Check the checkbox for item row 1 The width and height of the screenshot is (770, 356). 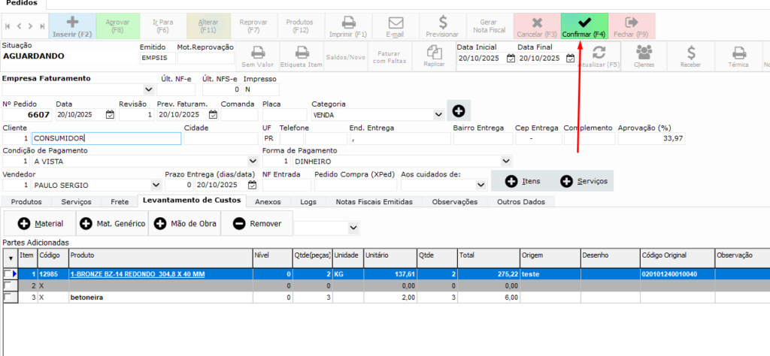(x=8, y=275)
